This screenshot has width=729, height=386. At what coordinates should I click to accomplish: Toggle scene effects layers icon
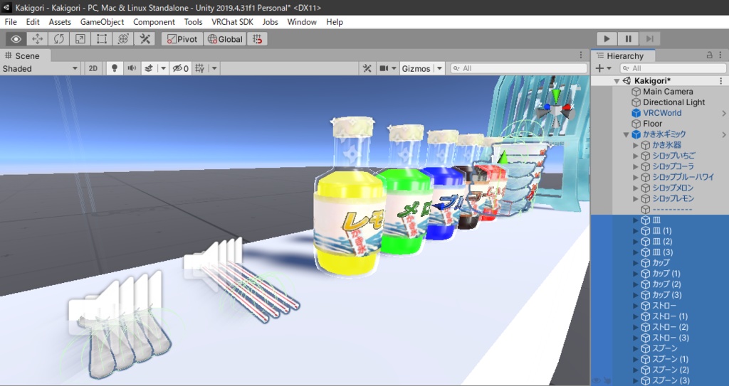click(149, 68)
